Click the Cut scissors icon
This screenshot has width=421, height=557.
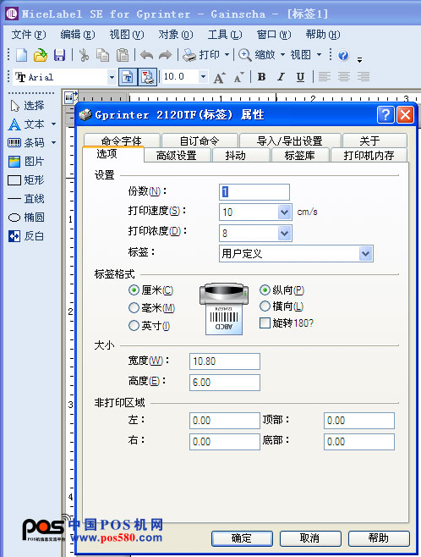click(84, 55)
